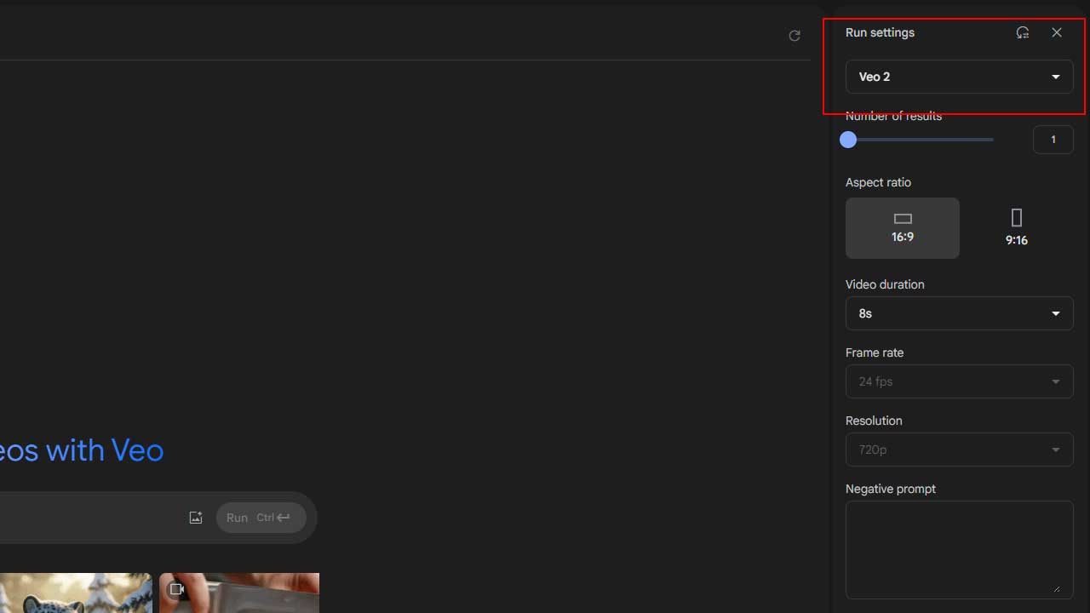The width and height of the screenshot is (1090, 613).
Task: Click the 'Number of results' label
Action: pyautogui.click(x=893, y=116)
